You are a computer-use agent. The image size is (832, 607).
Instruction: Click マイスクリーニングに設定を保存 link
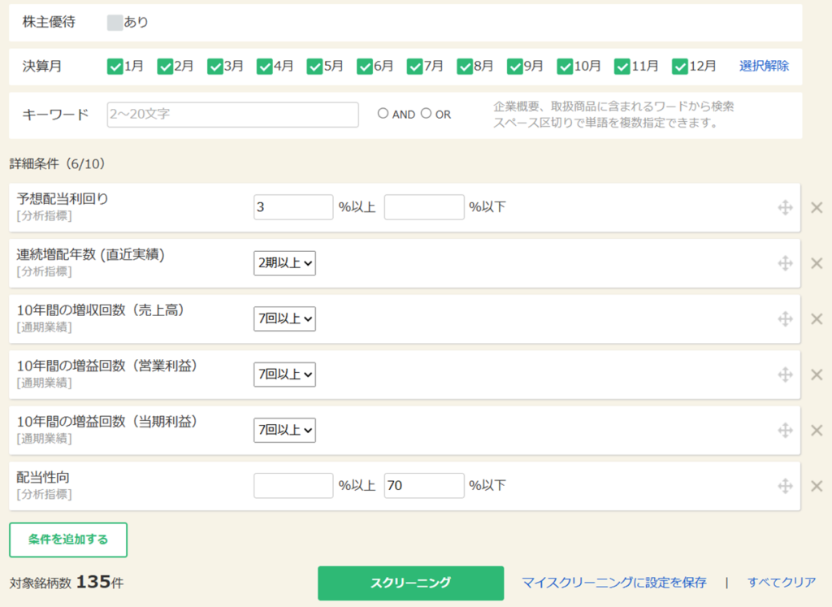coord(614,583)
